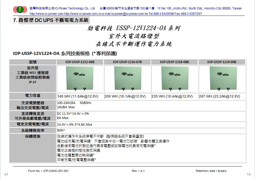Click the value '148 WH (11.6Ah@12.8V)'

pyautogui.click(x=78, y=97)
